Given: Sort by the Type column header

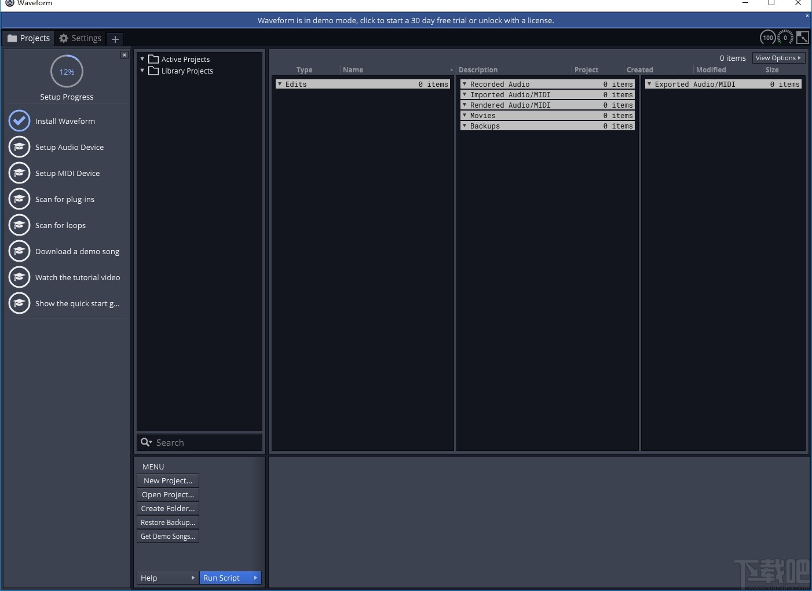Looking at the screenshot, I should coord(304,70).
